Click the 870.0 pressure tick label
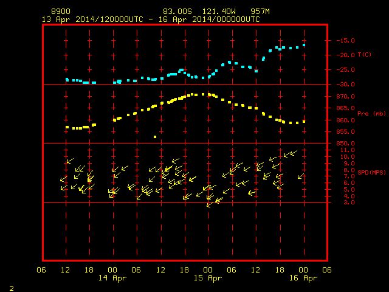This screenshot has height=292, width=389. (346, 97)
